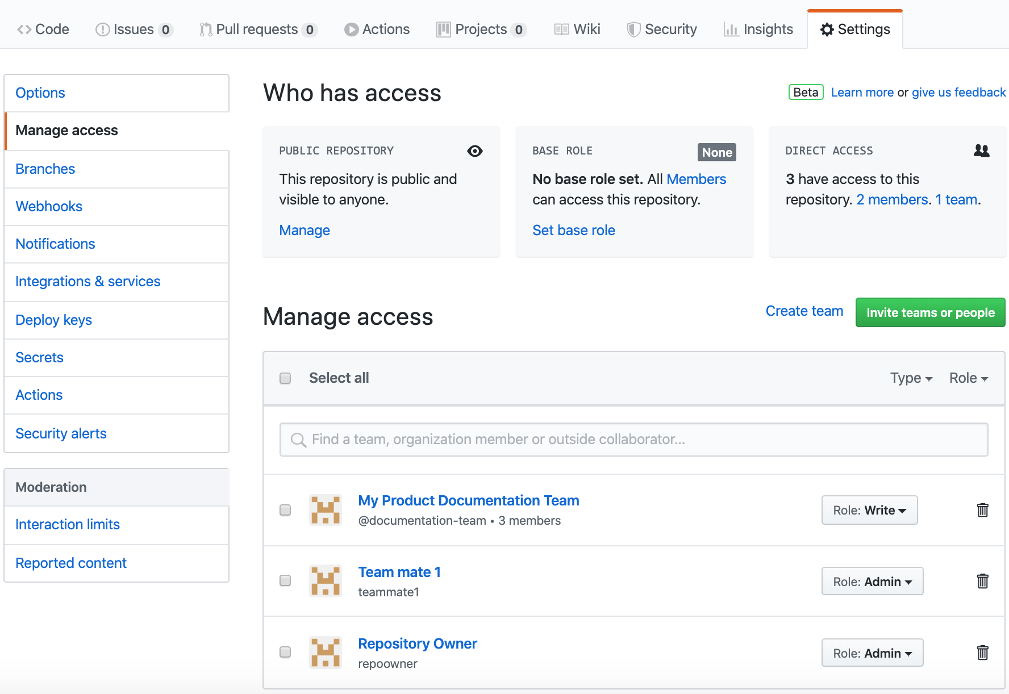The height and width of the screenshot is (694, 1009).
Task: Click the My Product Documentation Team avatar
Action: [325, 510]
